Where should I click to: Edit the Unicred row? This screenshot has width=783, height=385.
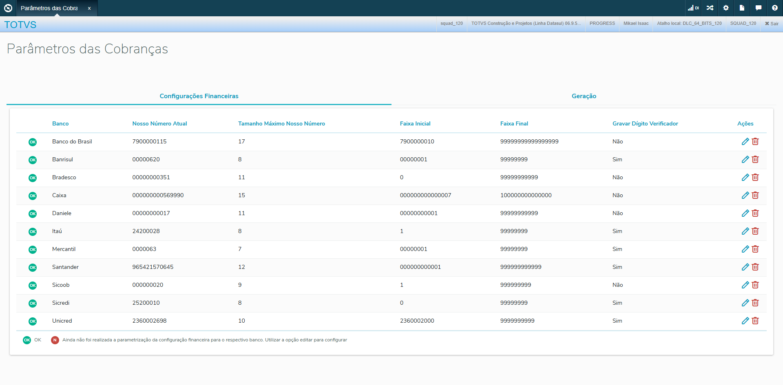[745, 321]
